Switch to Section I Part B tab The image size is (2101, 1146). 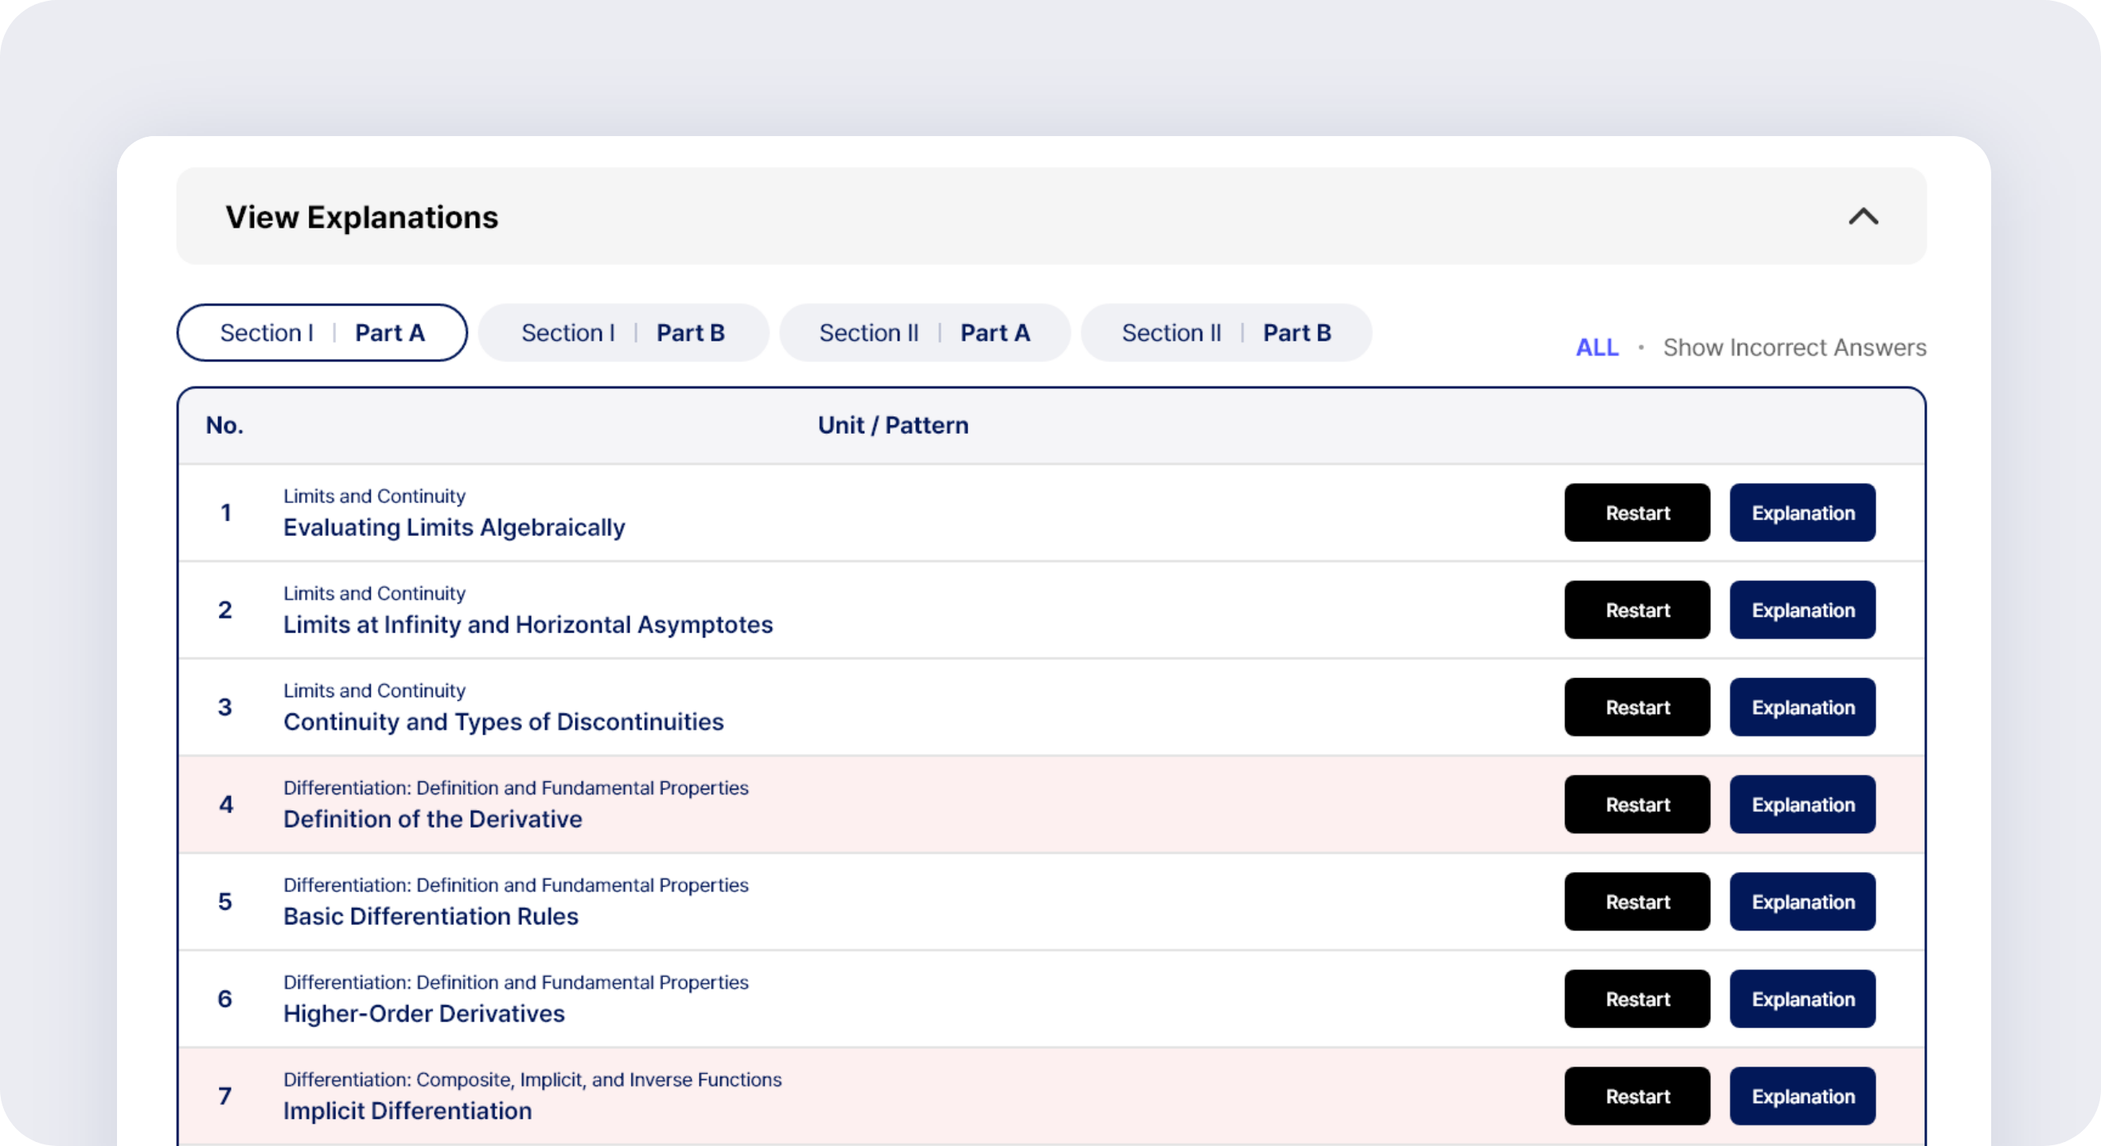pyautogui.click(x=623, y=333)
